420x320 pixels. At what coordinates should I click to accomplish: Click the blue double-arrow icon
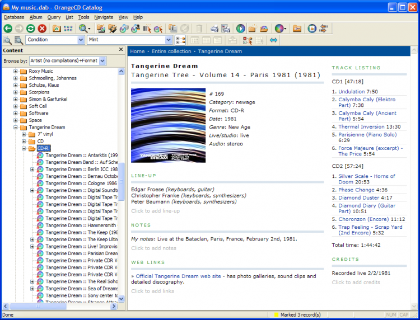(x=273, y=40)
